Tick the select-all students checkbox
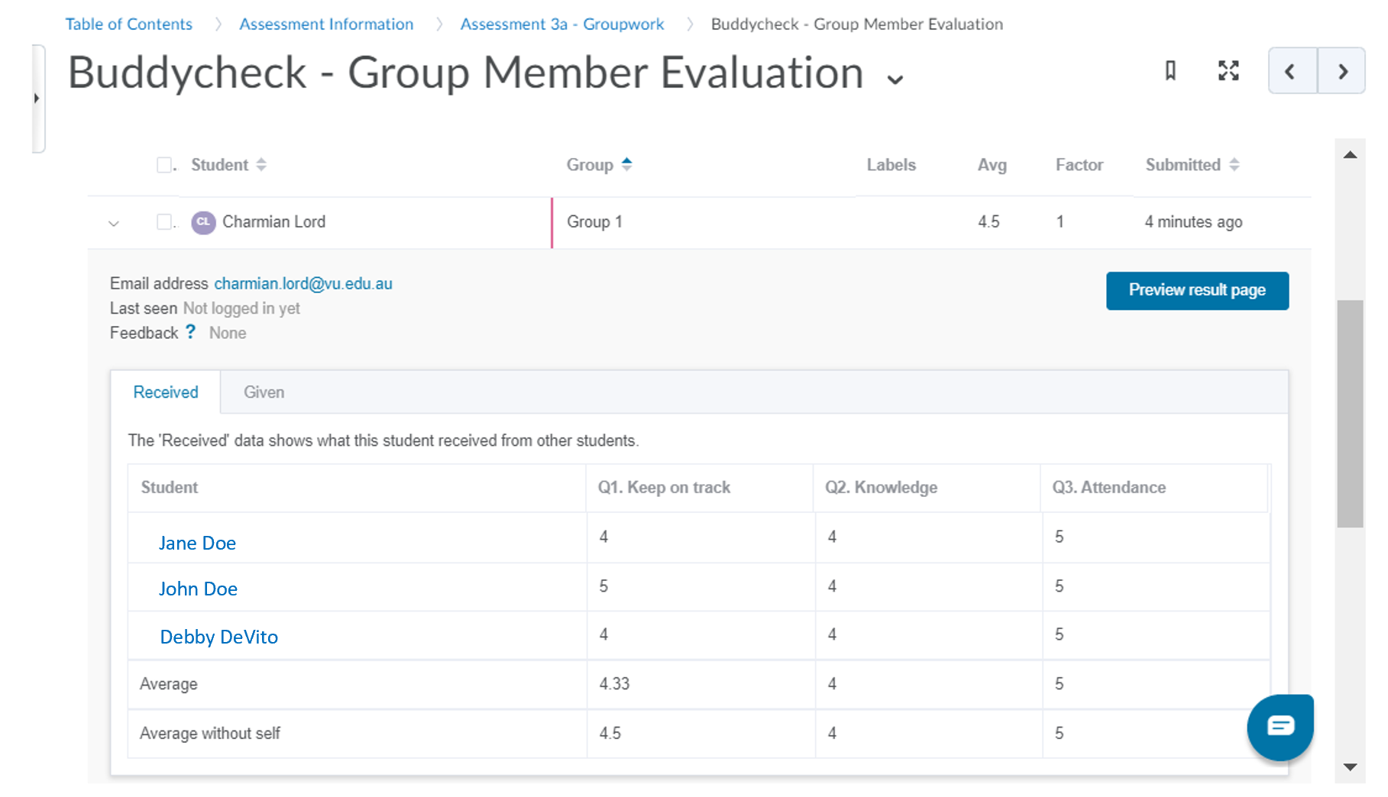This screenshot has width=1388, height=797. [164, 165]
